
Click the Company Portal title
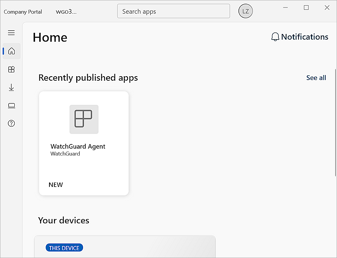click(23, 12)
